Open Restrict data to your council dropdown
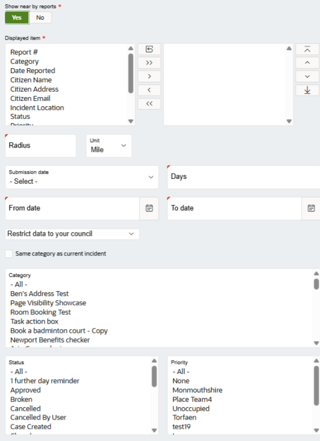320x441 pixels. click(x=72, y=234)
